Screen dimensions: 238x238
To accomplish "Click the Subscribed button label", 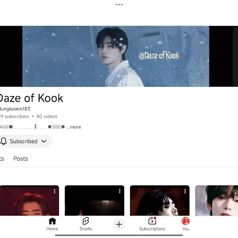I will (x=24, y=141).
